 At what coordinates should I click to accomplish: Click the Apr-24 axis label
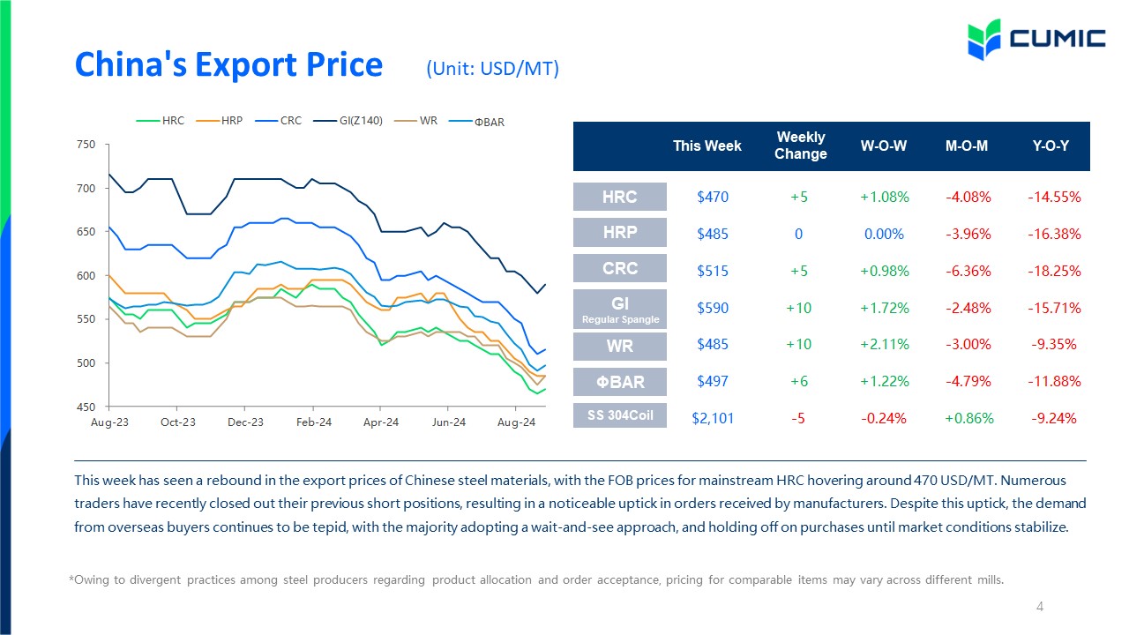pyautogui.click(x=380, y=422)
